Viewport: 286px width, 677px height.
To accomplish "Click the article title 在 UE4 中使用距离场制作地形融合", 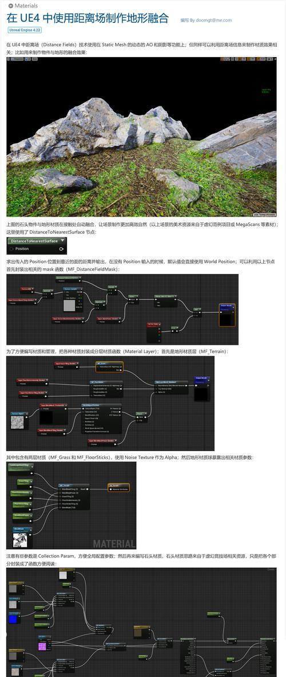I will (x=88, y=18).
